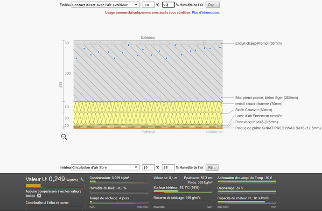Screen dimensions: 322x211
Task: Click the Surface intérieure: 18,1°C (58%) indicator
Action: coord(176,188)
